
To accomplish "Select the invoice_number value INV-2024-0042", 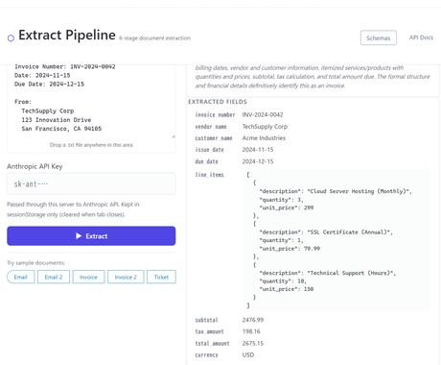I will [263, 114].
